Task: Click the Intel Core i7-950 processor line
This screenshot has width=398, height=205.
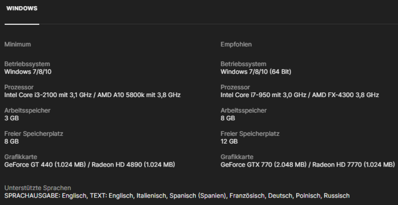Action: pyautogui.click(x=300, y=95)
